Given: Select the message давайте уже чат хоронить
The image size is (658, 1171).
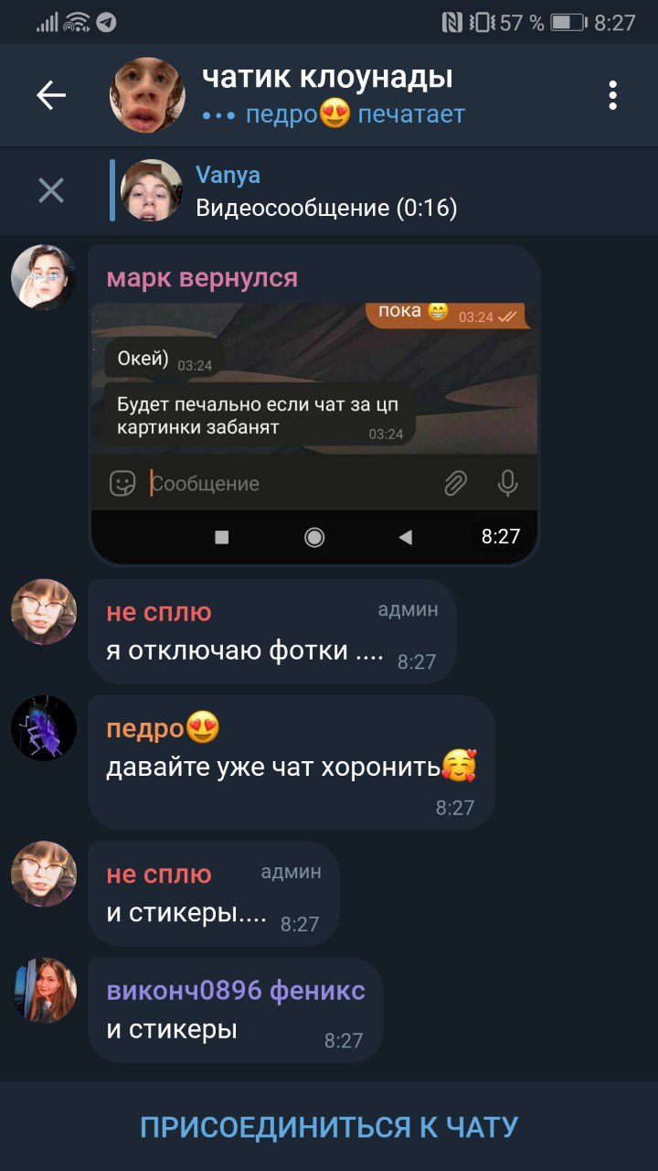Looking at the screenshot, I should point(292,763).
